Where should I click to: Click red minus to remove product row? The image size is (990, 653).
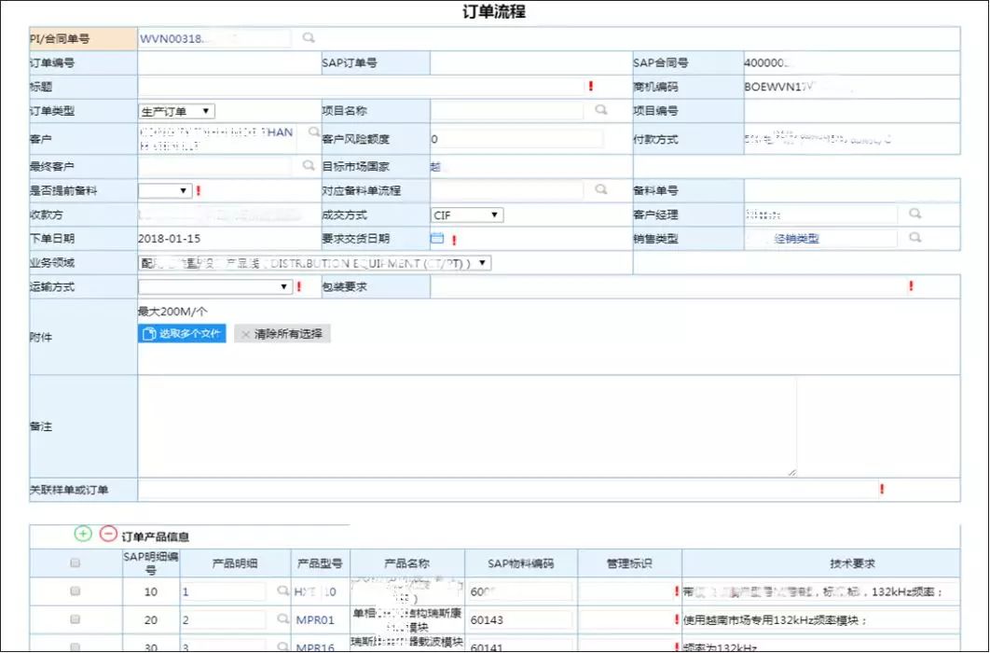[108, 535]
